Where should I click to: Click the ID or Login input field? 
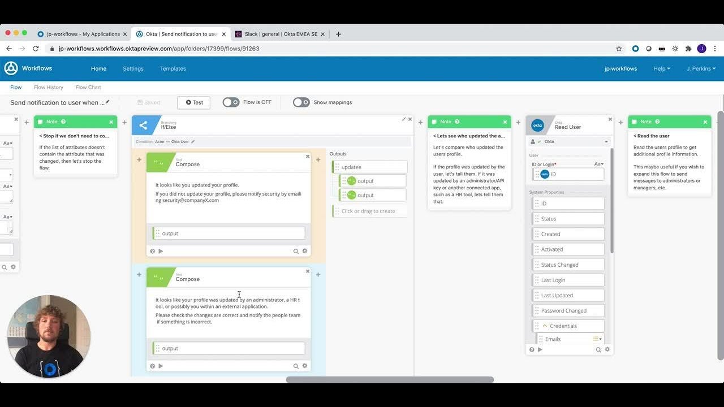click(x=568, y=174)
